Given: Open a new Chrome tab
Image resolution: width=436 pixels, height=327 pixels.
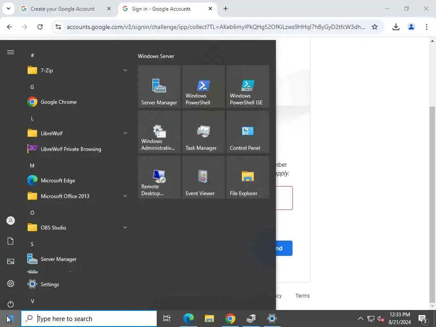Looking at the screenshot, I should coord(226,9).
